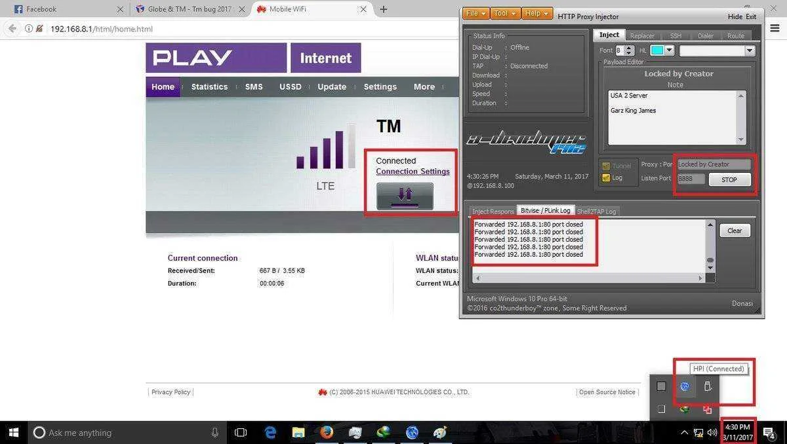Open Connection Settings link
This screenshot has height=444, width=787.
(413, 172)
